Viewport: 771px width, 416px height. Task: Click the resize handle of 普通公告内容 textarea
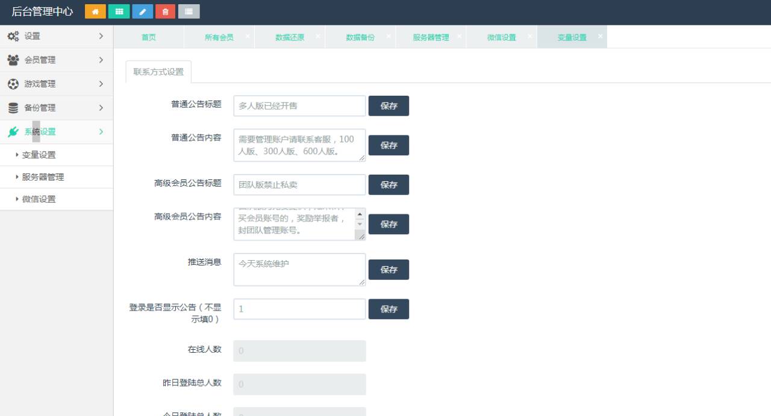[361, 157]
